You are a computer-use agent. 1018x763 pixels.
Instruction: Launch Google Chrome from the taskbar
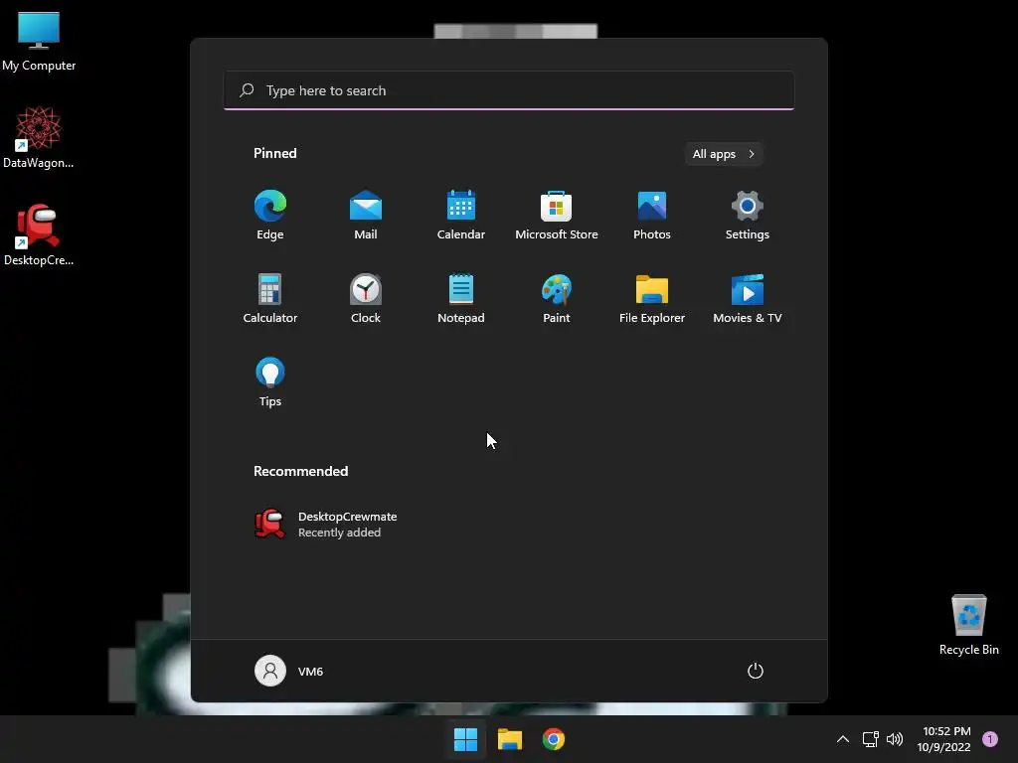pos(553,739)
